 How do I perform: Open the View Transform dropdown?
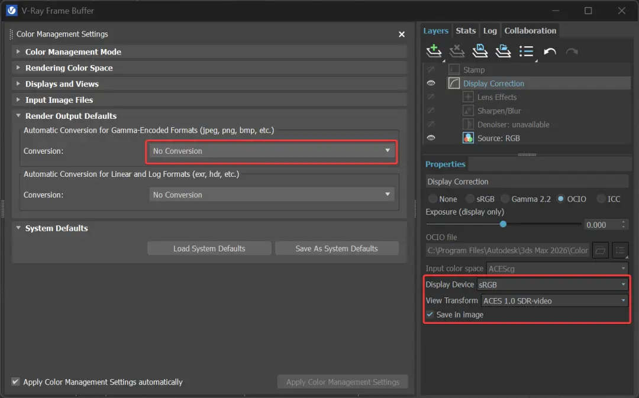pyautogui.click(x=554, y=300)
